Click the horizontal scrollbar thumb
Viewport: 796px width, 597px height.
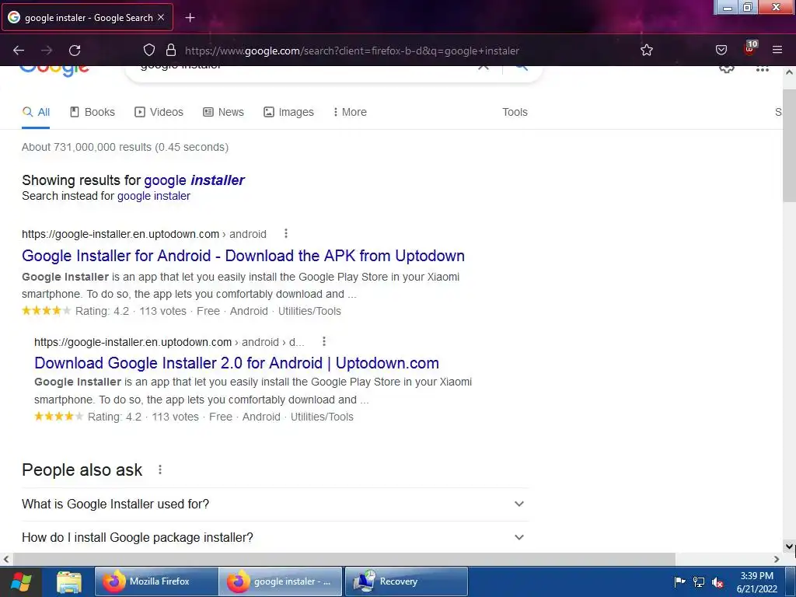(x=344, y=559)
